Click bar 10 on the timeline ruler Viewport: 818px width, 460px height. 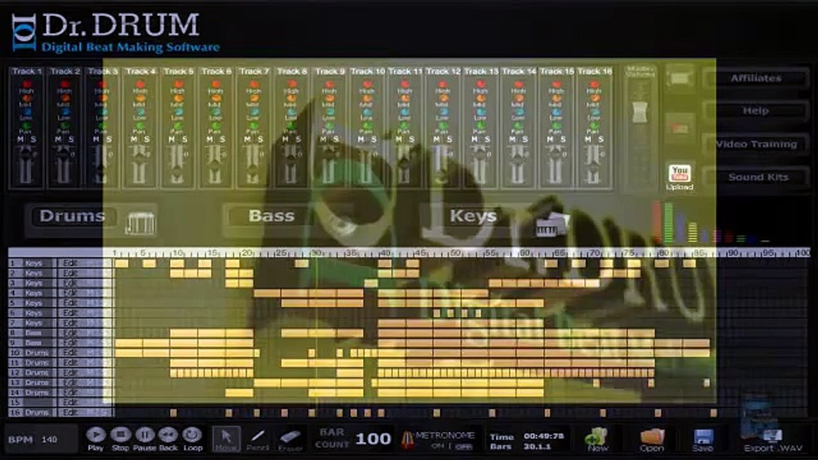point(177,253)
